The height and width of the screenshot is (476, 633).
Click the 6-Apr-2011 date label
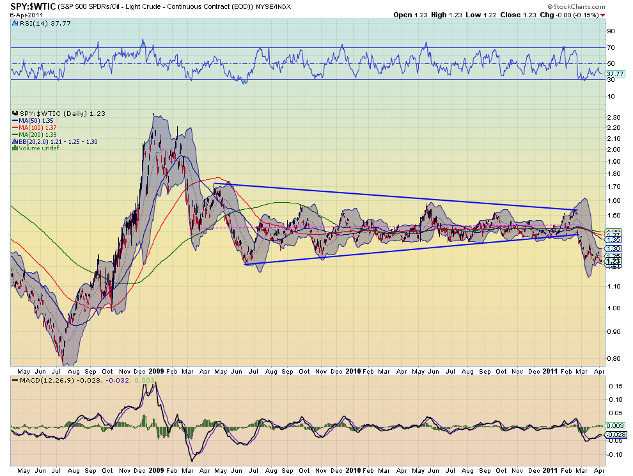(x=26, y=15)
